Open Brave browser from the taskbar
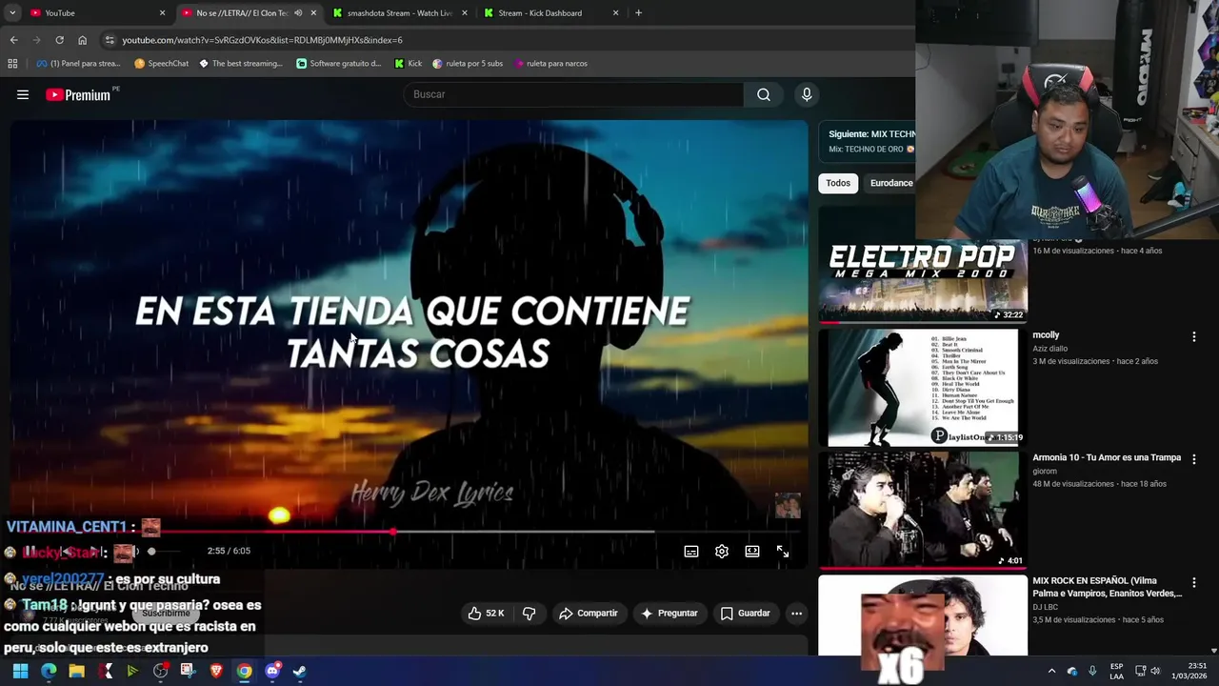The width and height of the screenshot is (1219, 686). 216,671
